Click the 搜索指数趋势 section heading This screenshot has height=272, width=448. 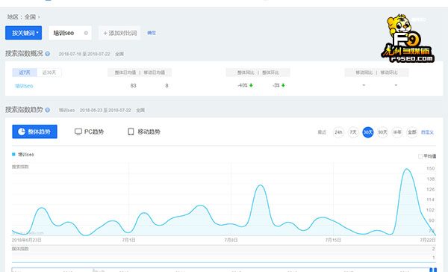coord(24,110)
